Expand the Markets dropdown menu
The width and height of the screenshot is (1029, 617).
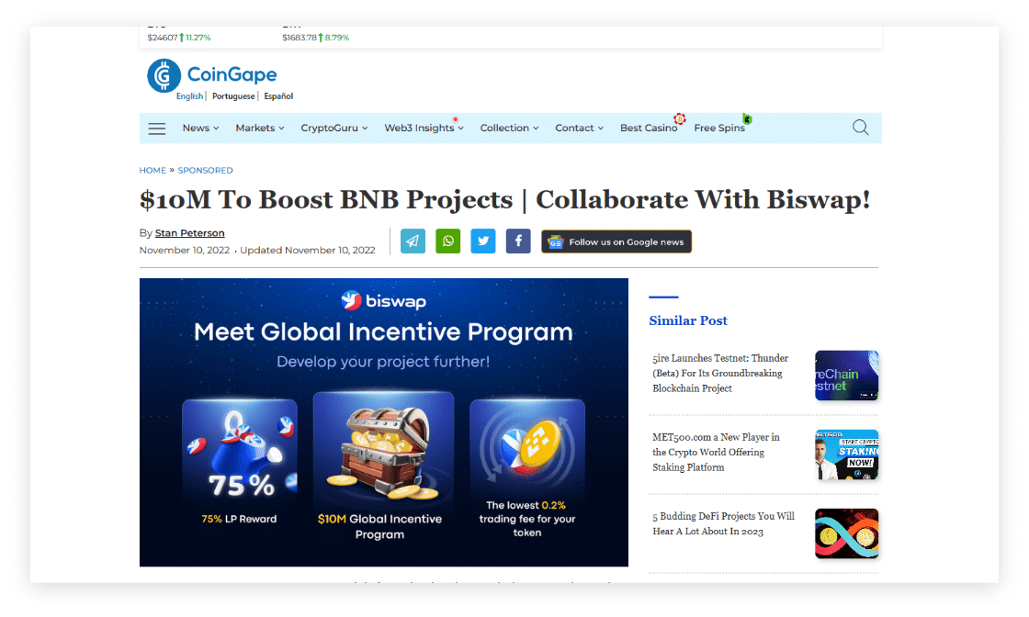259,129
